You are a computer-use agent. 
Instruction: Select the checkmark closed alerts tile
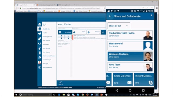[104, 32]
